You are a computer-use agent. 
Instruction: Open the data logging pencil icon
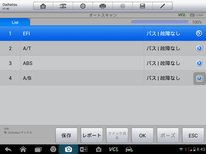click(x=163, y=6)
